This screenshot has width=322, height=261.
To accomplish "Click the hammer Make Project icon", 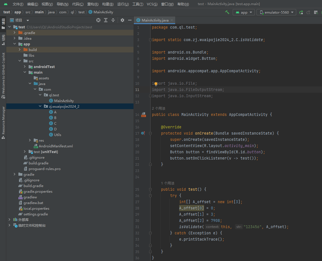I will (x=227, y=12).
